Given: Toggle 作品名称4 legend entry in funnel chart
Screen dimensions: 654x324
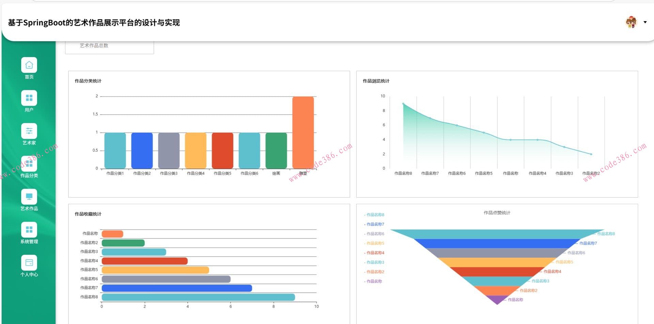Looking at the screenshot, I should click(375, 253).
